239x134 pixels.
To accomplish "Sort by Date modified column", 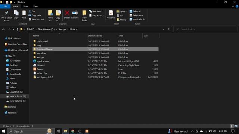I will click(x=95, y=36).
